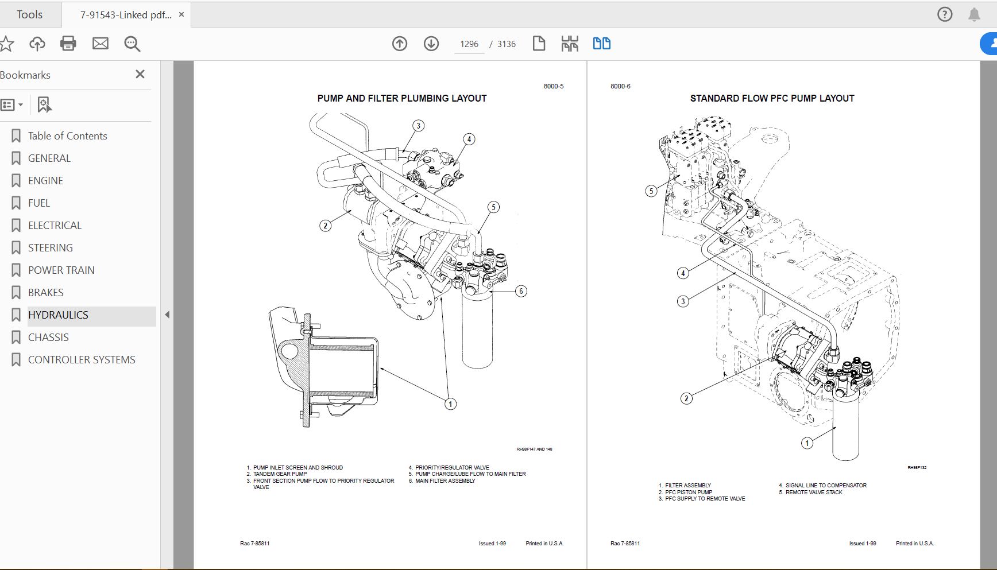Email the document as attachment
Viewport: 997px width, 570px height.
101,43
